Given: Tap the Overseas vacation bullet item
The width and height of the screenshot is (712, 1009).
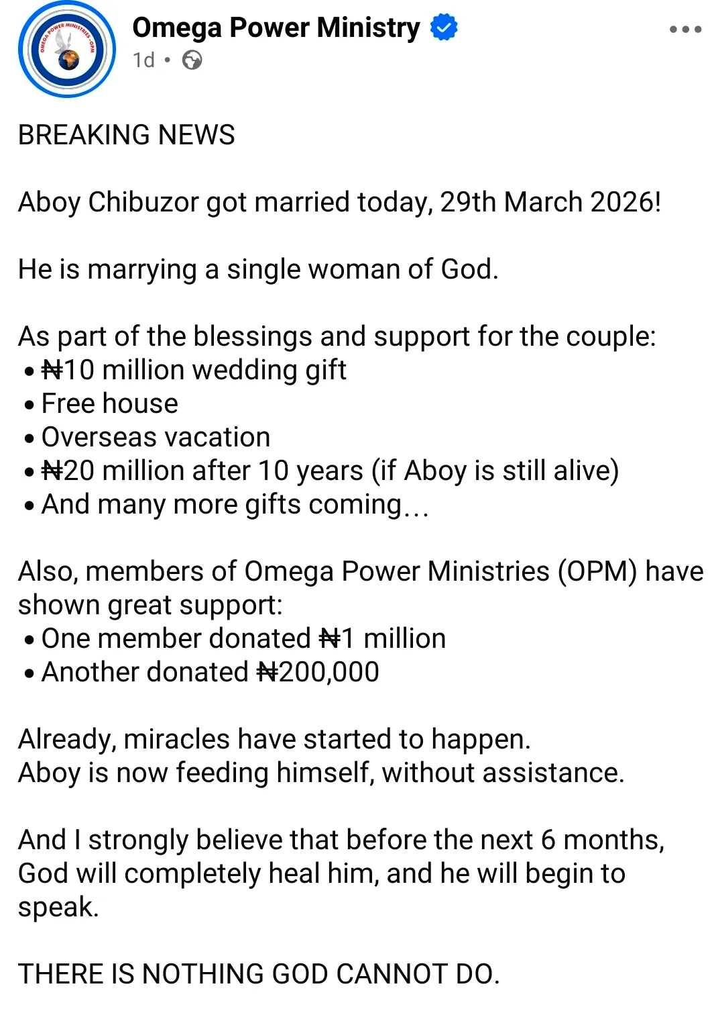Looking at the screenshot, I should pyautogui.click(x=156, y=437).
